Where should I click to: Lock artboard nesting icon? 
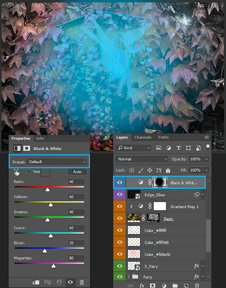[x=159, y=170]
